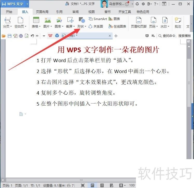The height and width of the screenshot is (188, 194).
Task: Collapse the ribbon with the up-arrow button
Action: (x=164, y=4)
